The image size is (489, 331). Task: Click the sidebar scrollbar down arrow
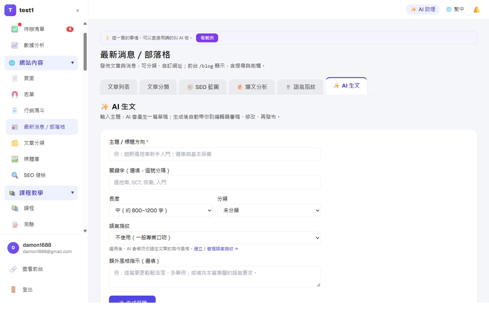[x=85, y=231]
